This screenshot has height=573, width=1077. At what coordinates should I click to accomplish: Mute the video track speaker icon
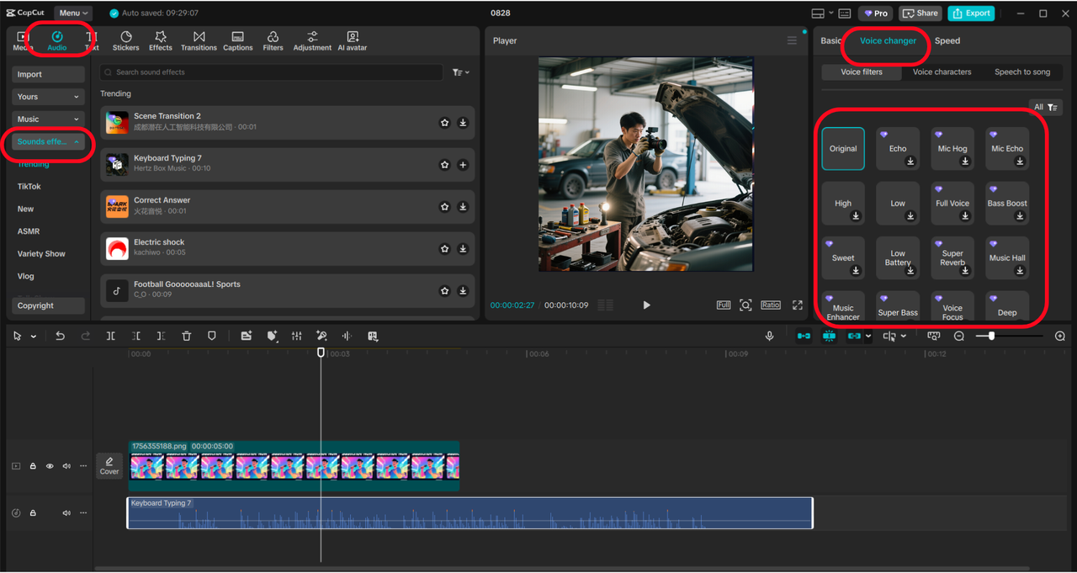coord(66,466)
